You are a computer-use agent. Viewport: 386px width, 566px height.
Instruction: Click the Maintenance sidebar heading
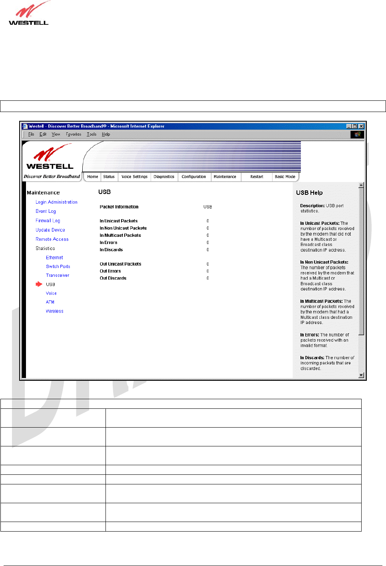pyautogui.click(x=43, y=193)
